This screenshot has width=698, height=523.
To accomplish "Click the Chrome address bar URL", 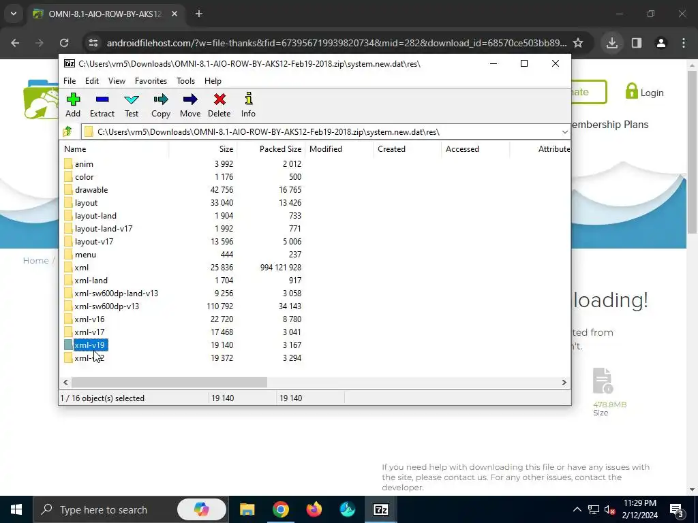I will click(337, 43).
